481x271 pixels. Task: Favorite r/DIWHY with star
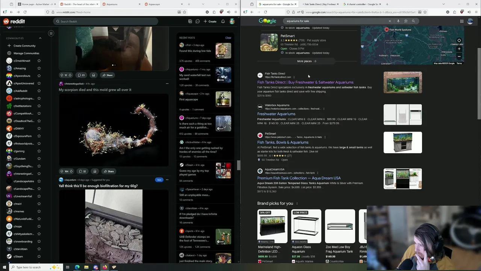(x=39, y=128)
